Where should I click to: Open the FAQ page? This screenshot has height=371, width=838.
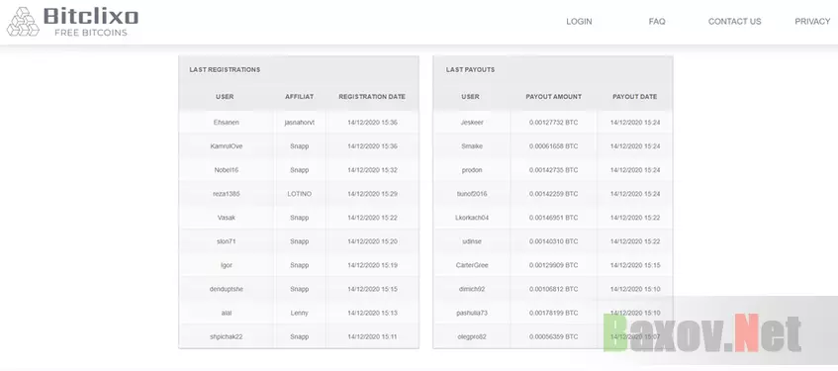coord(657,22)
